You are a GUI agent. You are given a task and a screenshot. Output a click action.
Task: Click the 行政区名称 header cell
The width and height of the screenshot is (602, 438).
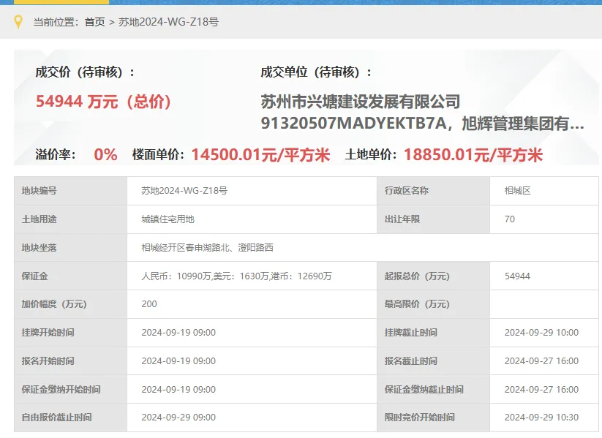tap(434, 191)
